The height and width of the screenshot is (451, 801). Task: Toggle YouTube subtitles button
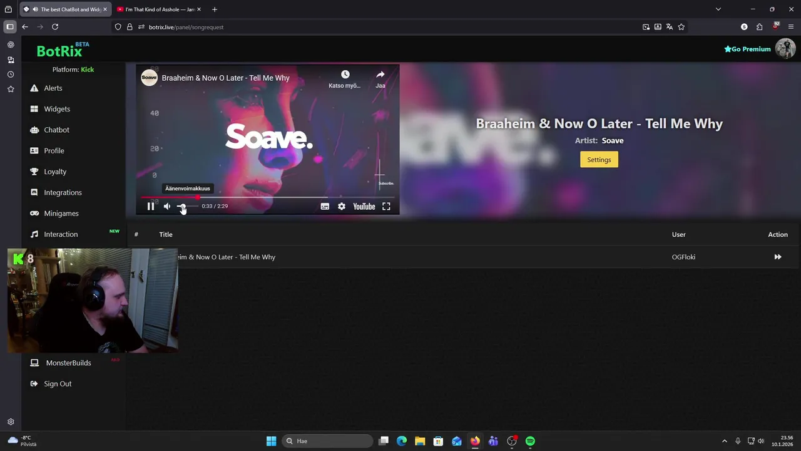pos(325,206)
